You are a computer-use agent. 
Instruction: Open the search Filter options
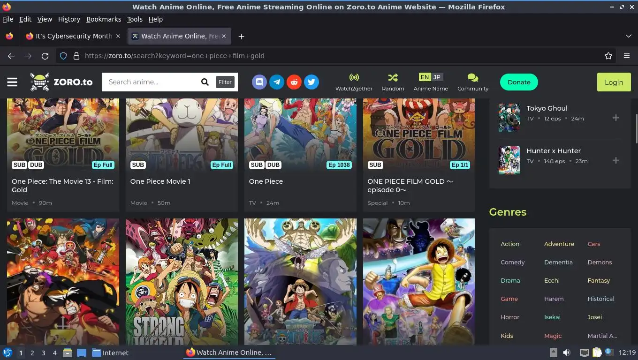[x=225, y=82]
